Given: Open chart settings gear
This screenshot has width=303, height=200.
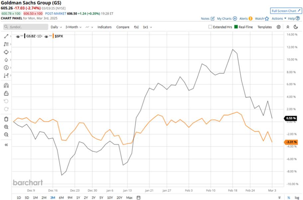Looking at the screenshot, I should click(x=278, y=27).
